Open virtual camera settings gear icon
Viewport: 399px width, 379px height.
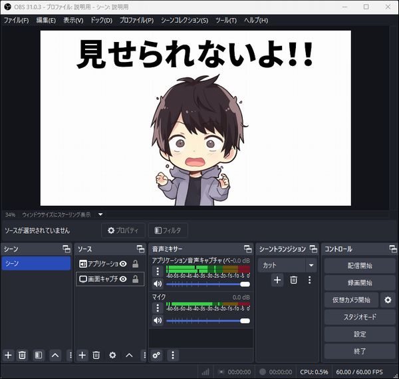(x=388, y=300)
